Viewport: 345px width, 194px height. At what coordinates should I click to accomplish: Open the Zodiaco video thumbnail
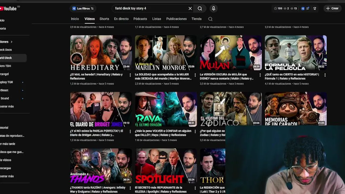(231, 109)
